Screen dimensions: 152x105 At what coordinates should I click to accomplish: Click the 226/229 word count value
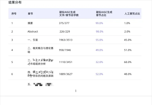(65, 32)
